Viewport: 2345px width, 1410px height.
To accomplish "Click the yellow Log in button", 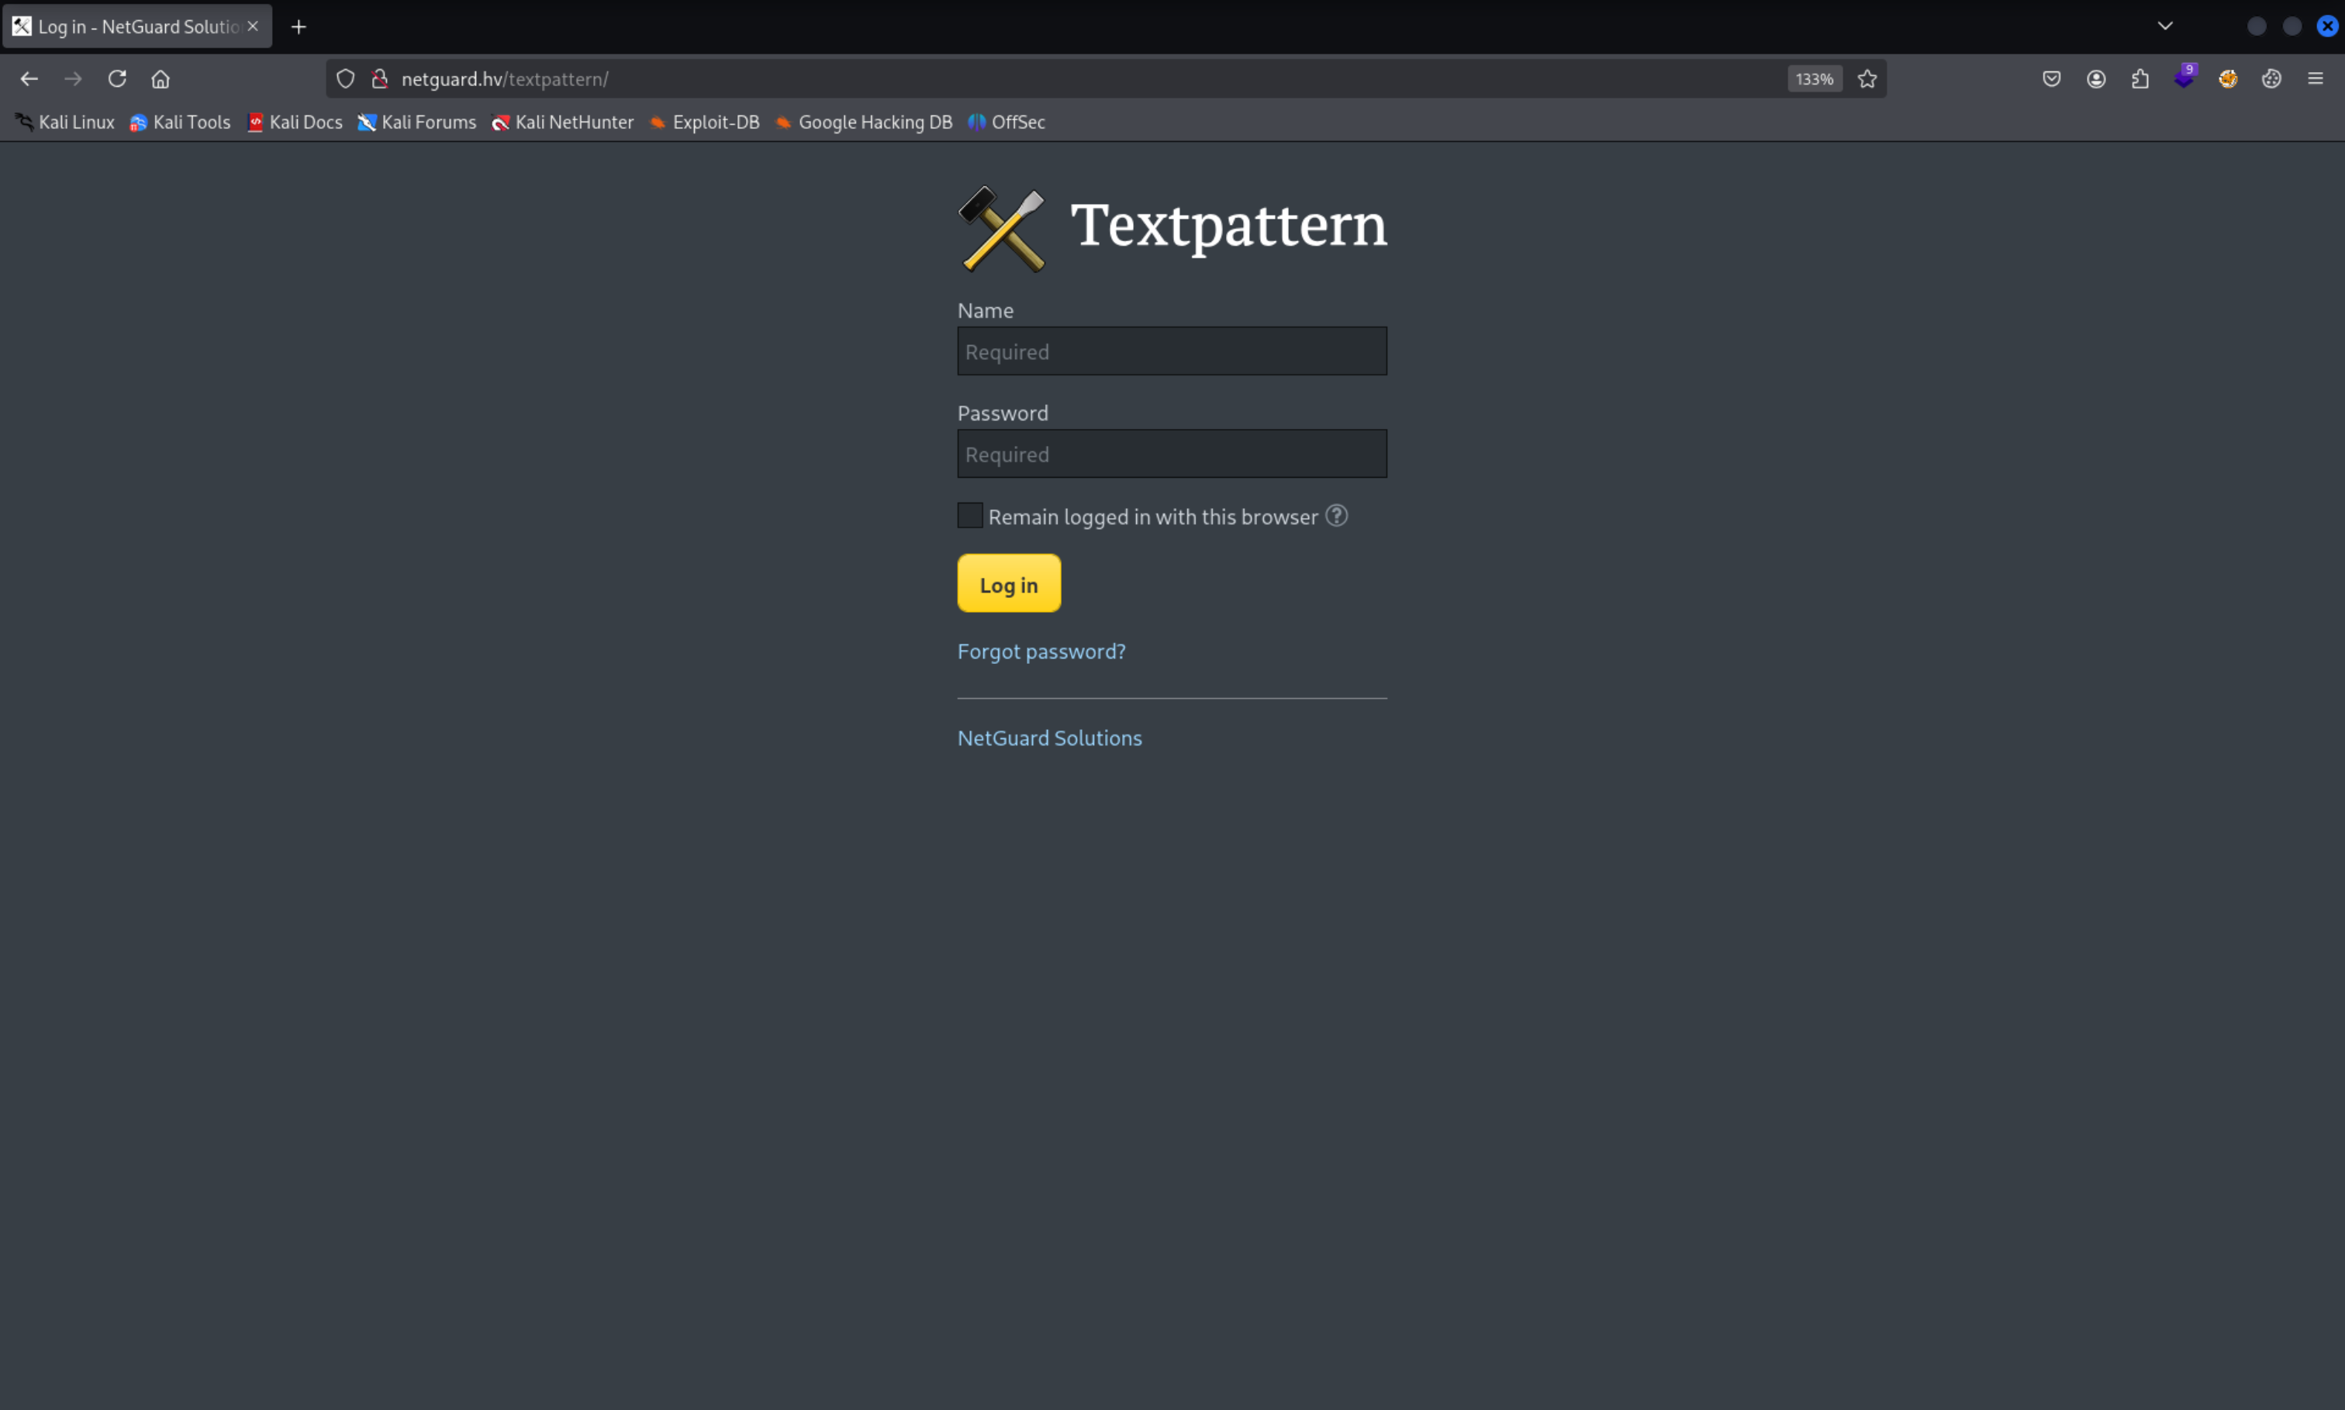I will [1009, 583].
